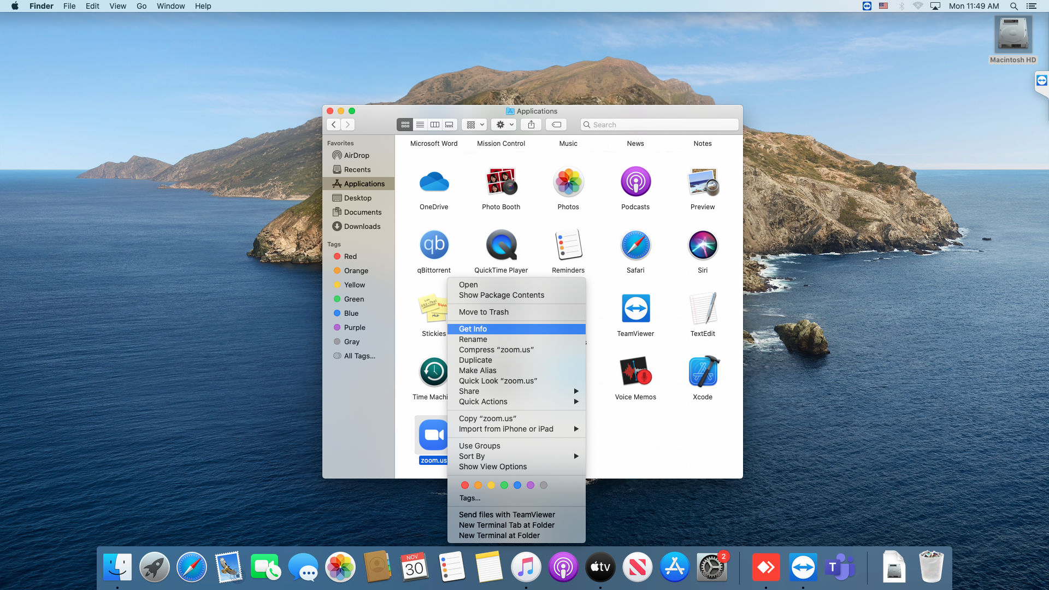Select the Preview app icon
The image size is (1049, 590).
703,182
